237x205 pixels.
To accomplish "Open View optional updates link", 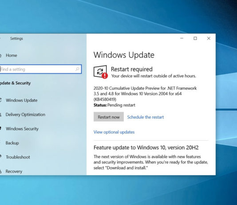I will coord(114,132).
